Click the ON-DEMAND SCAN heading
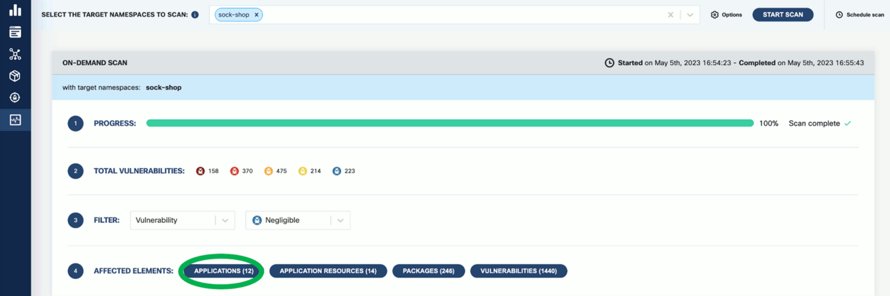 [95, 63]
